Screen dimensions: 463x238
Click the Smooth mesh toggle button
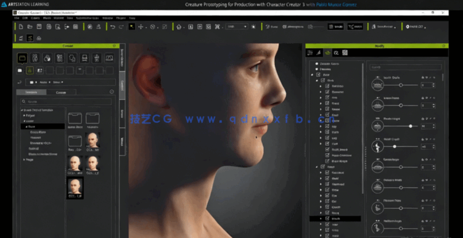click(336, 27)
